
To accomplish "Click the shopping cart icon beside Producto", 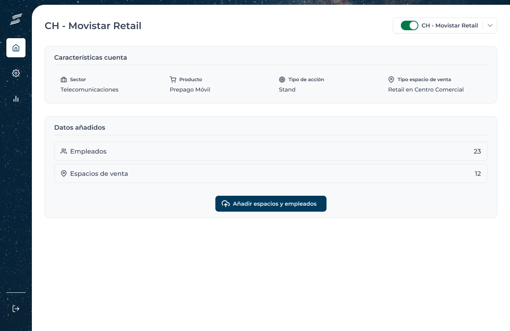I will point(173,80).
